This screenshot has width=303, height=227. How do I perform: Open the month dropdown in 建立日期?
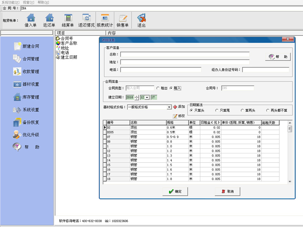[147, 98]
